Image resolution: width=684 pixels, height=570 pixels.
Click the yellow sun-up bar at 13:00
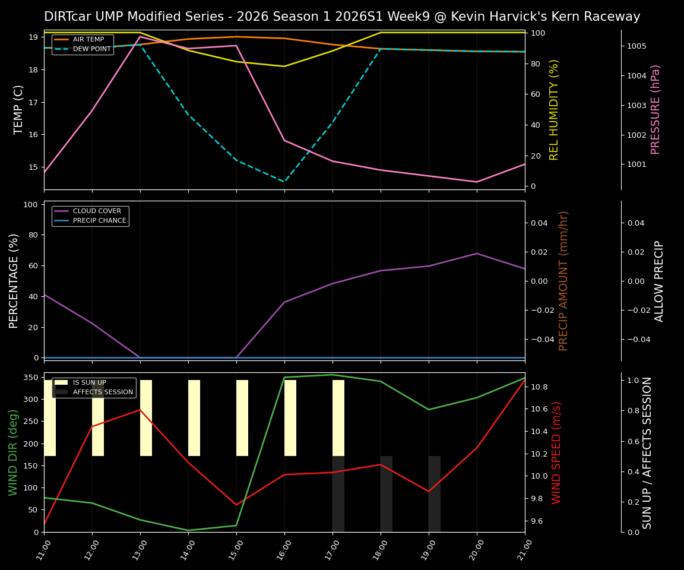(x=147, y=416)
